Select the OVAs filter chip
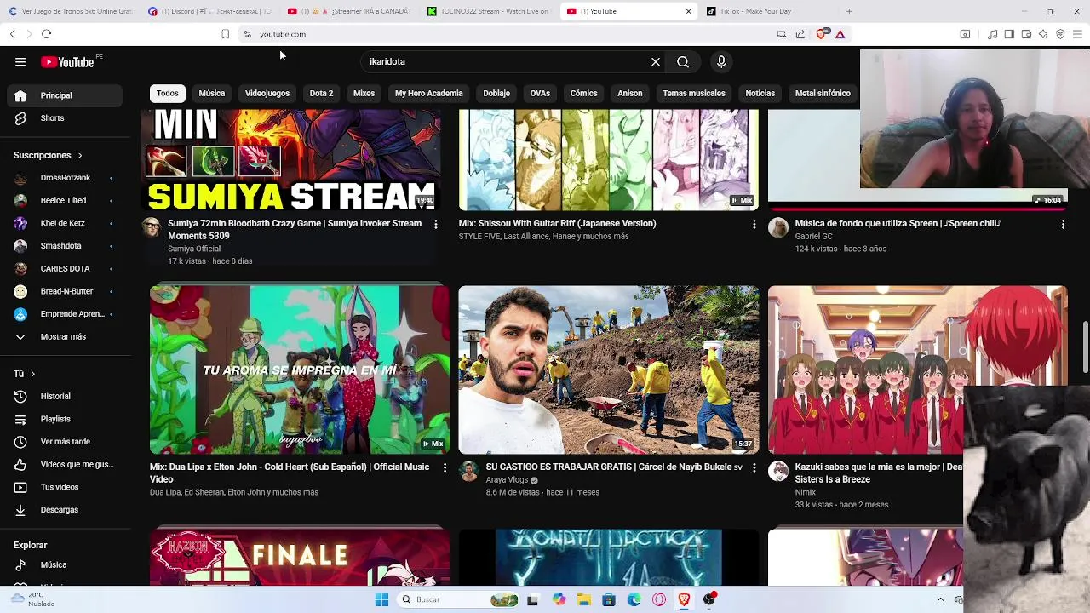The image size is (1090, 613). pyautogui.click(x=540, y=93)
